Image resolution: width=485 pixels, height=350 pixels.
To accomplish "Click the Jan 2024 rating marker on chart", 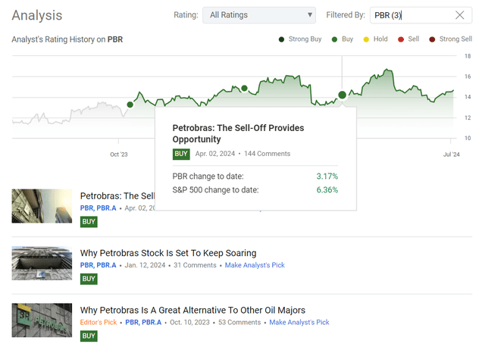I will (244, 89).
